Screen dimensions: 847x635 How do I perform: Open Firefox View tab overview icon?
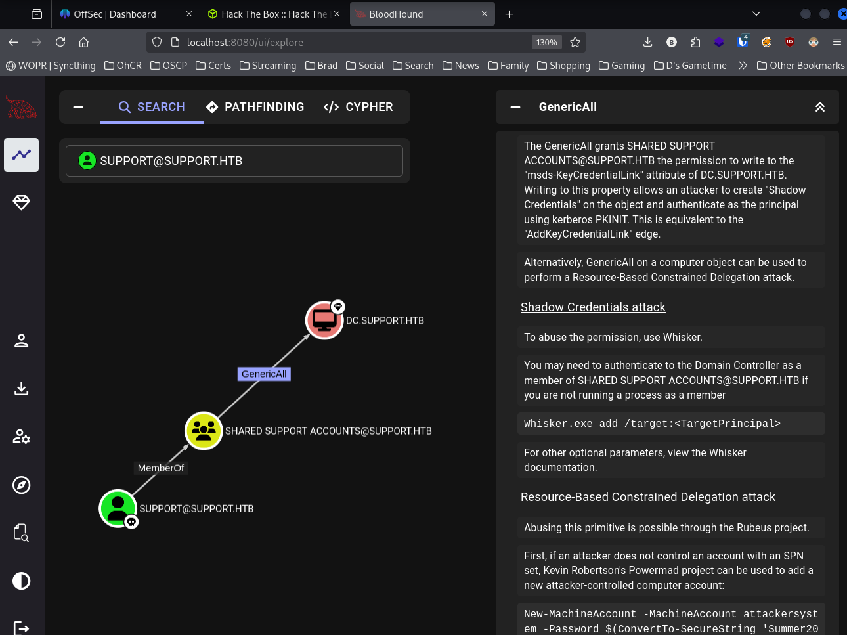[37, 14]
